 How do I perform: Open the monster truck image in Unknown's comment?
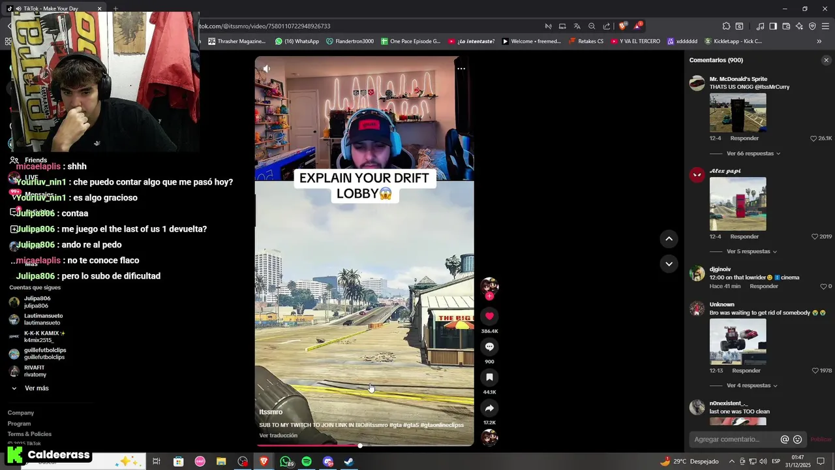coord(738,341)
